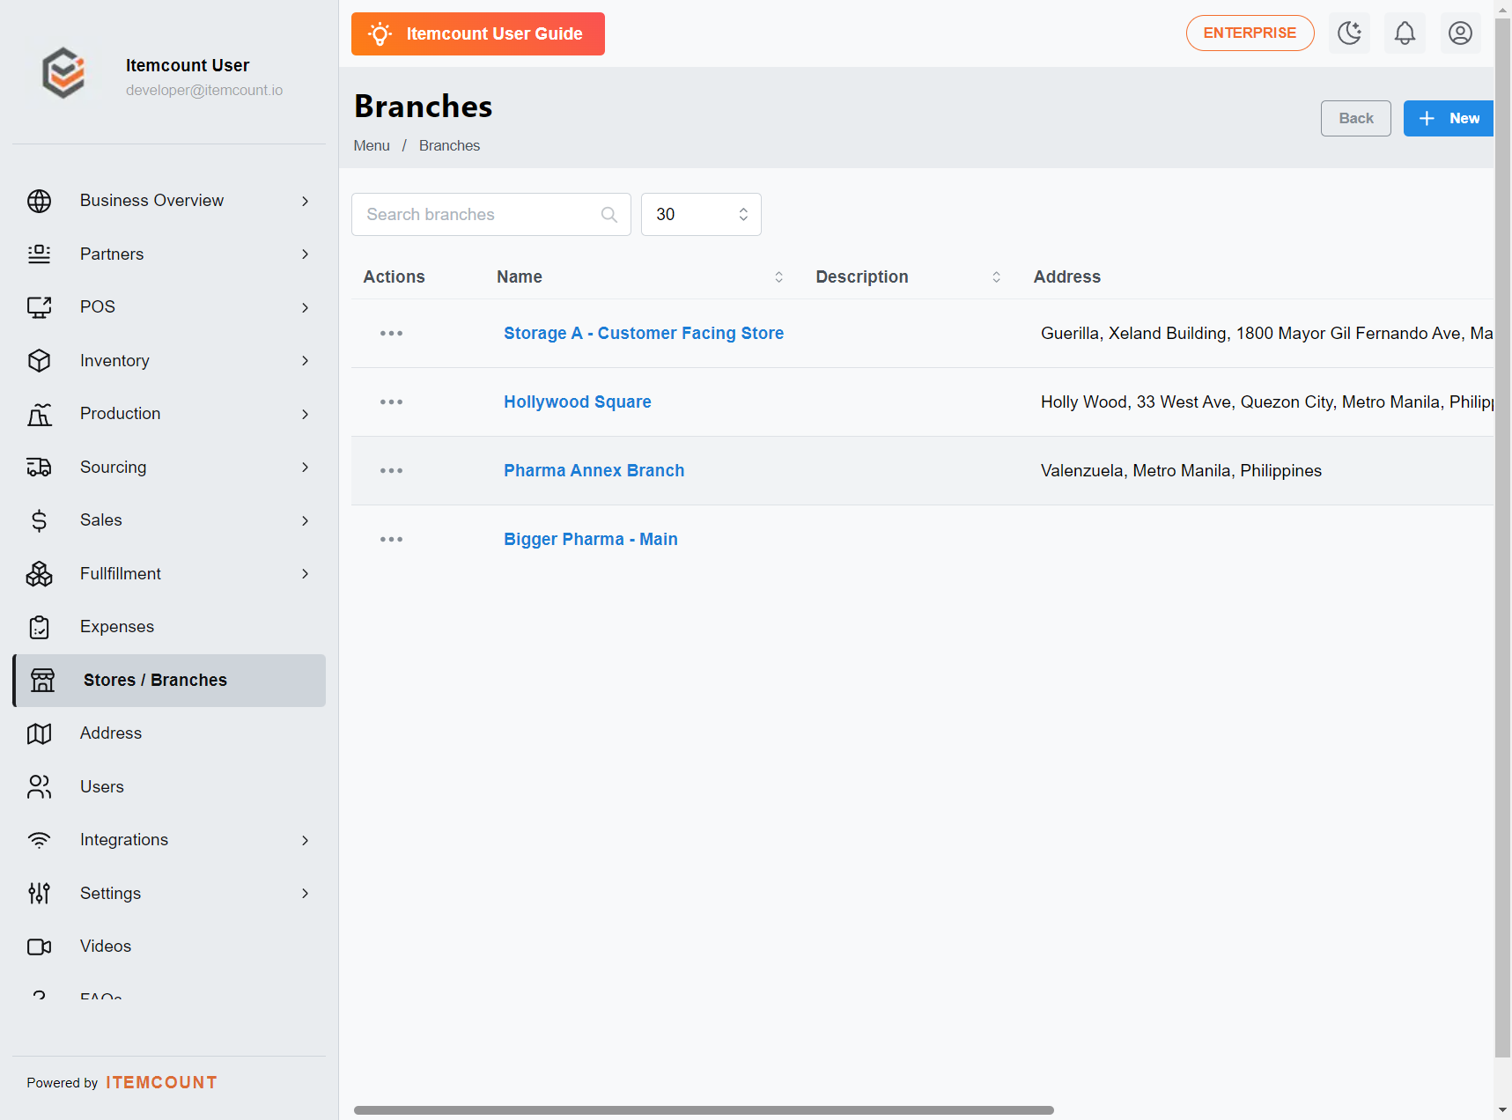Image resolution: width=1512 pixels, height=1120 pixels.
Task: Sort table by Description column arrows
Action: click(996, 277)
